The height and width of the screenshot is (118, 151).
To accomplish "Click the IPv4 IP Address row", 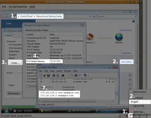I will tap(55, 50).
